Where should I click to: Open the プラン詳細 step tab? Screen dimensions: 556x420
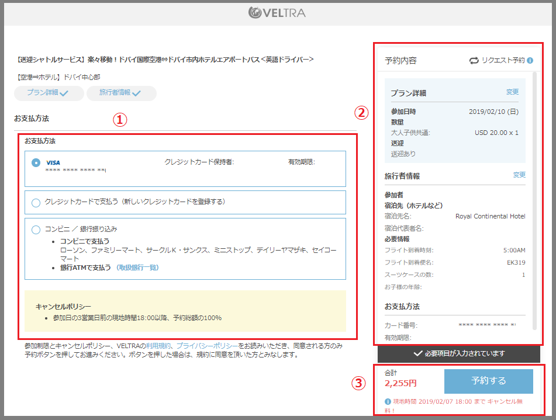click(x=49, y=93)
